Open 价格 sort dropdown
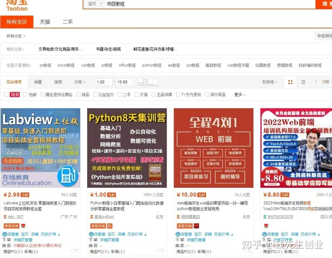This screenshot has width=332, height=258. click(x=80, y=82)
